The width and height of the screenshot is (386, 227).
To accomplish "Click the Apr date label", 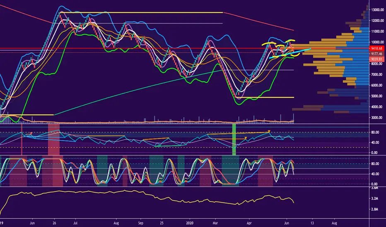I will [x=249, y=223].
